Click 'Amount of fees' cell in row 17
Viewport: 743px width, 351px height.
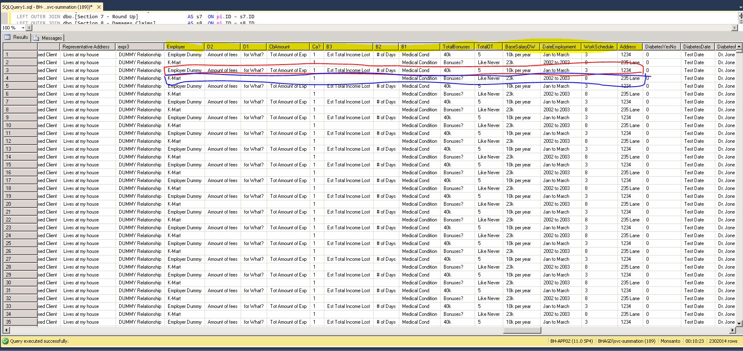click(222, 180)
